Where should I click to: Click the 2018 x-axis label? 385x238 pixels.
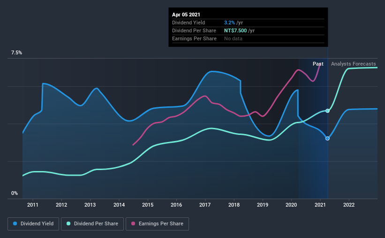pyautogui.click(x=234, y=205)
